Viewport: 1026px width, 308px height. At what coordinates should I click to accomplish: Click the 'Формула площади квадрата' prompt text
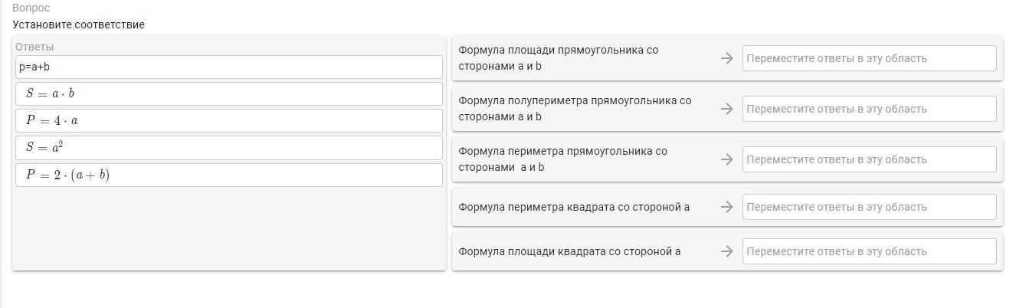coord(569,251)
